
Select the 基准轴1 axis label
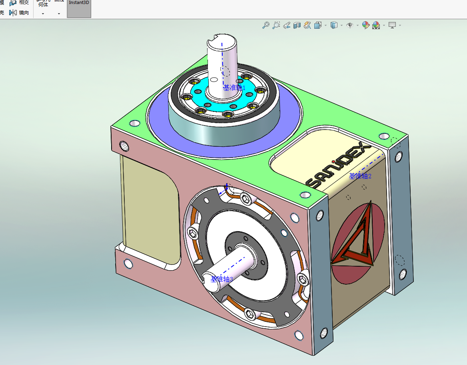[x=234, y=88]
